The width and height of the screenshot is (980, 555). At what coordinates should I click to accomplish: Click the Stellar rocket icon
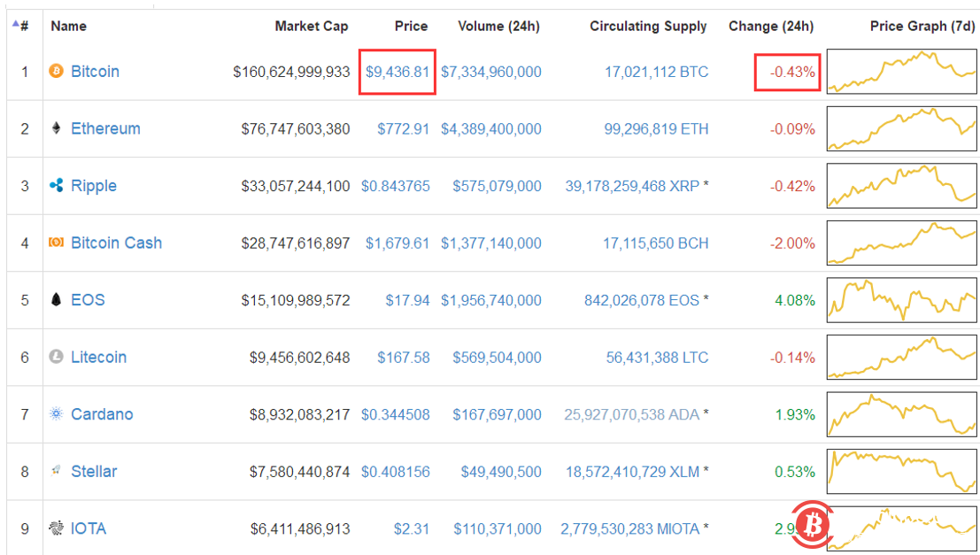57,471
